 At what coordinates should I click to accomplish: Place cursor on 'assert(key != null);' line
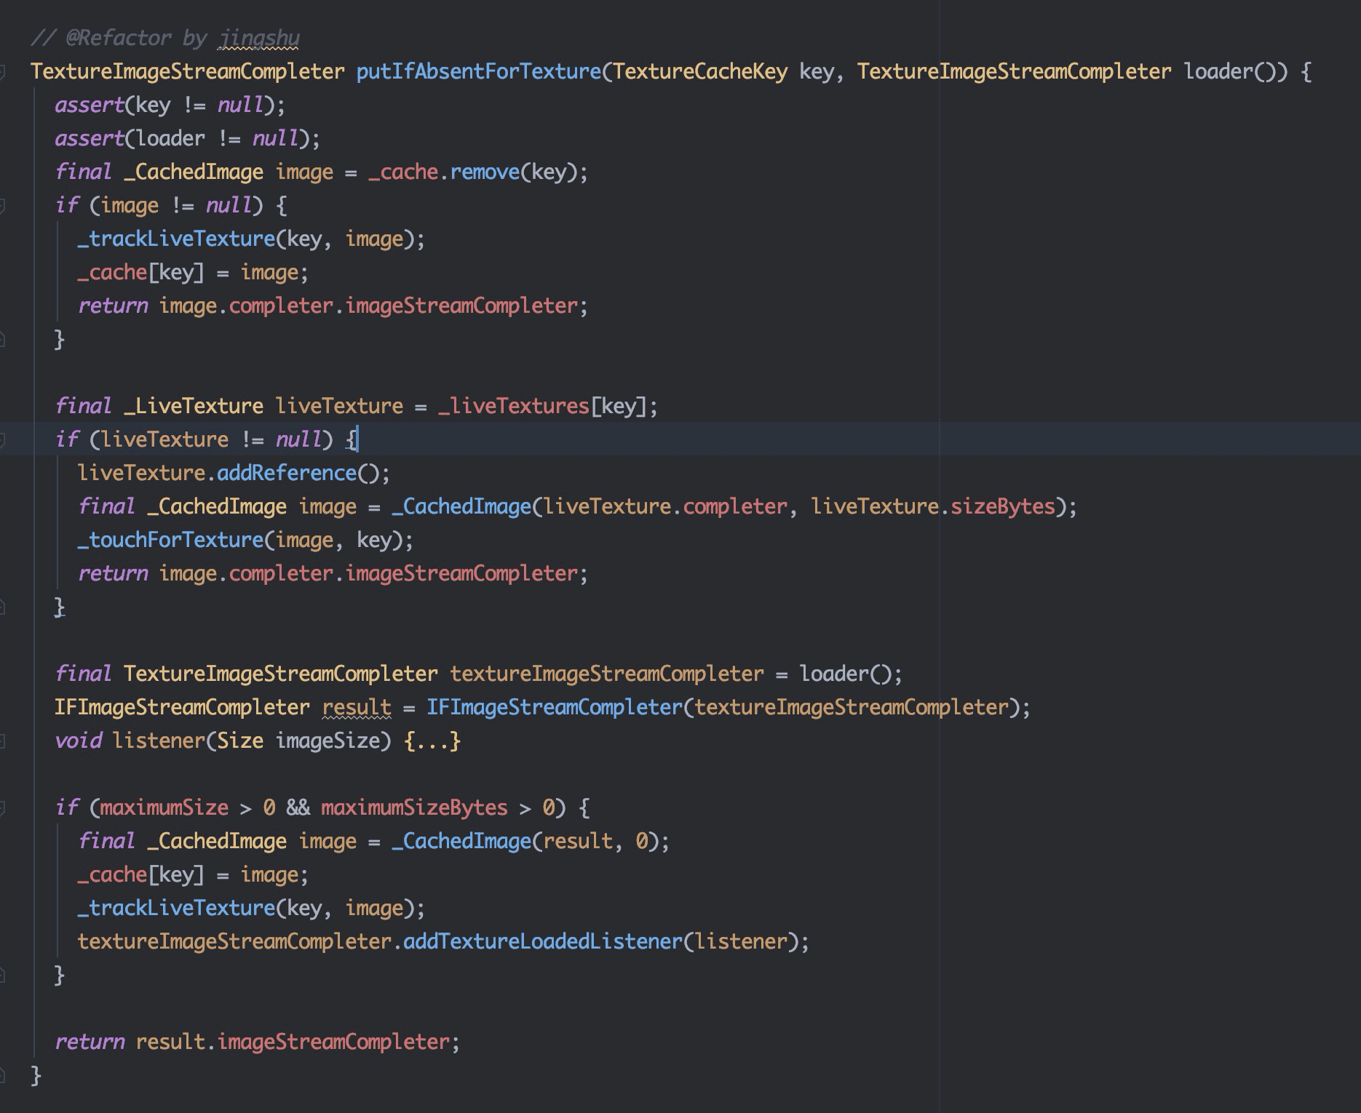pyautogui.click(x=170, y=105)
